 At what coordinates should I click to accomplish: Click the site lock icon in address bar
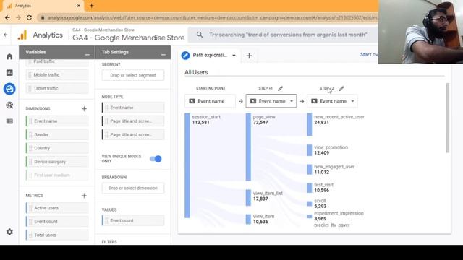click(x=43, y=17)
